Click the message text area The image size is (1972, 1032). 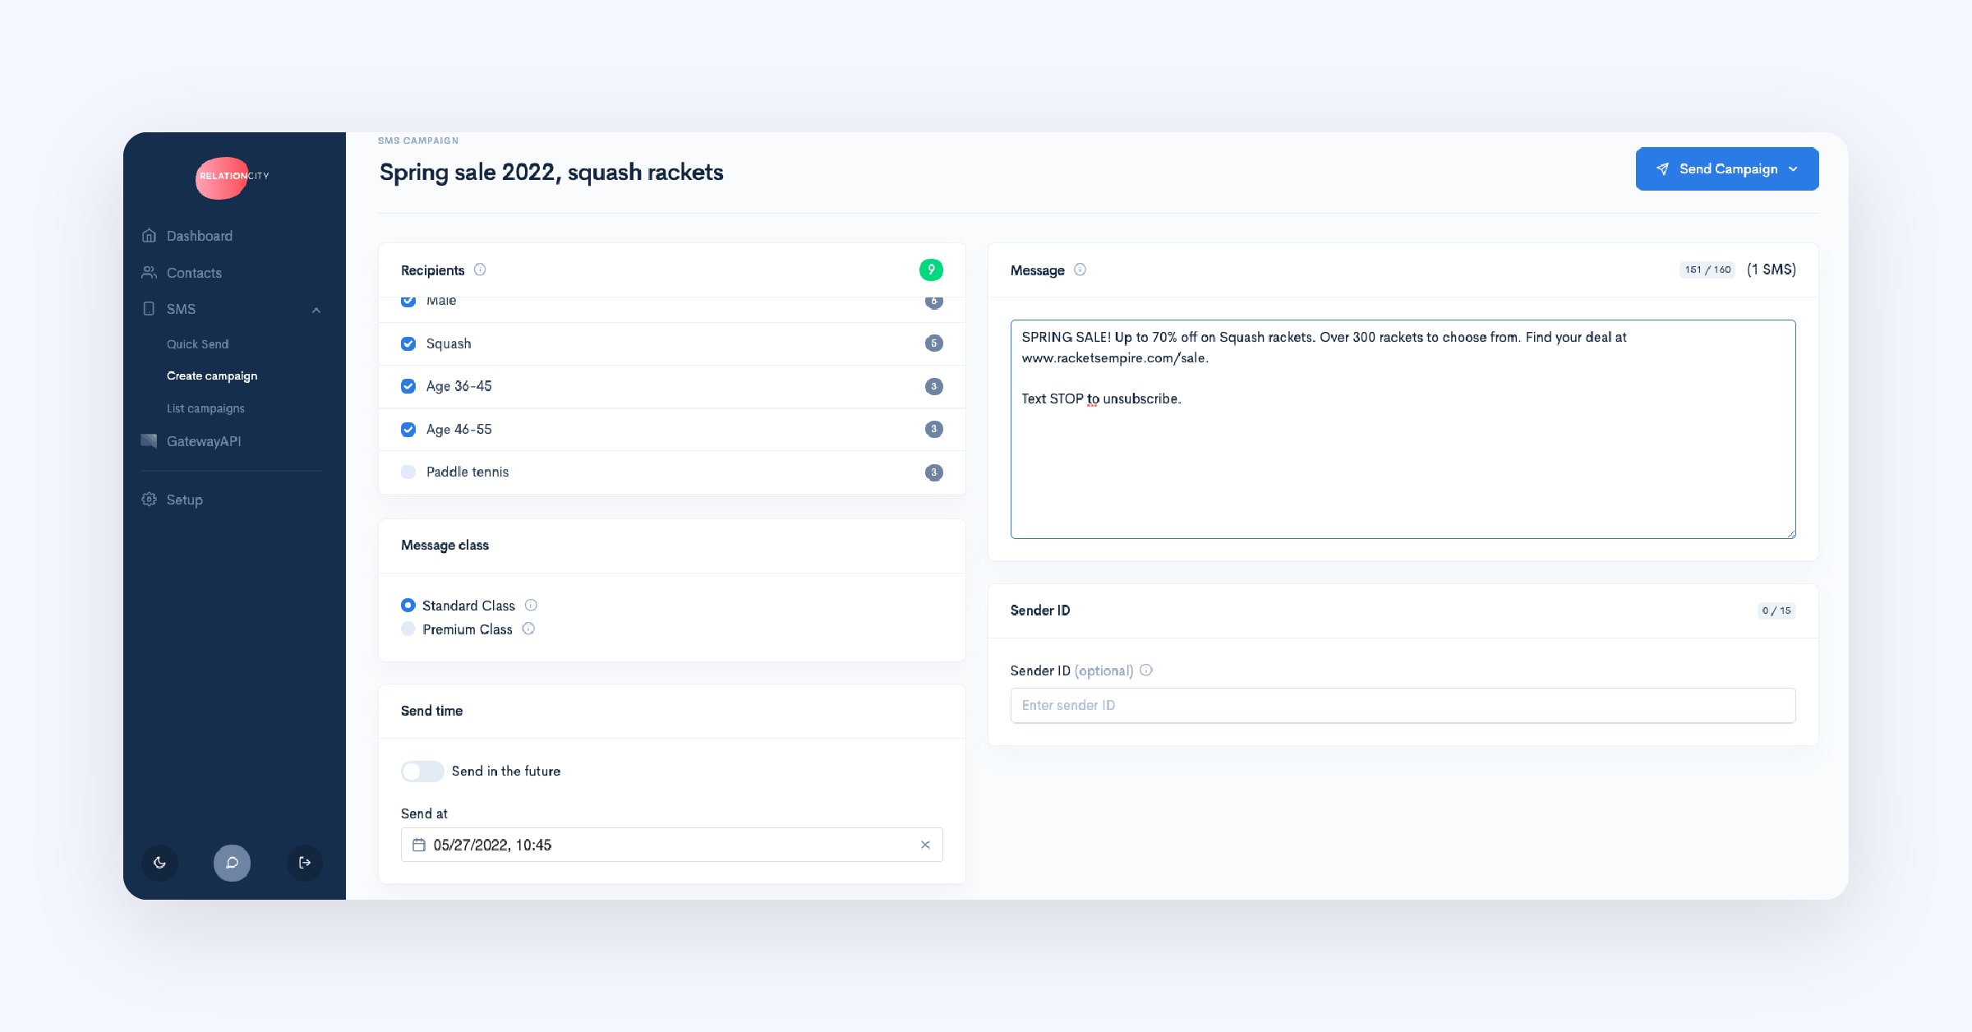pyautogui.click(x=1402, y=428)
